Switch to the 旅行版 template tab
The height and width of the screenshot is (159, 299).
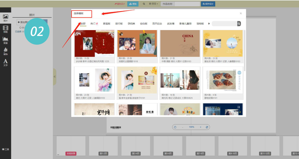(x=119, y=24)
